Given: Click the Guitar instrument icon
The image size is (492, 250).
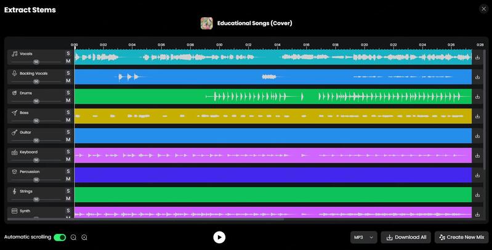Looking at the screenshot, I should point(14,132).
